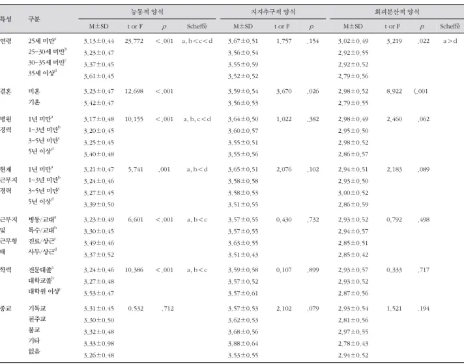The image size is (464, 364).
Task: Select the value '8.922'
Action: click(x=394, y=91)
